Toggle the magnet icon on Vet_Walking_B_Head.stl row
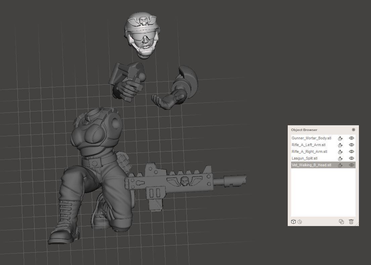 click(340, 165)
